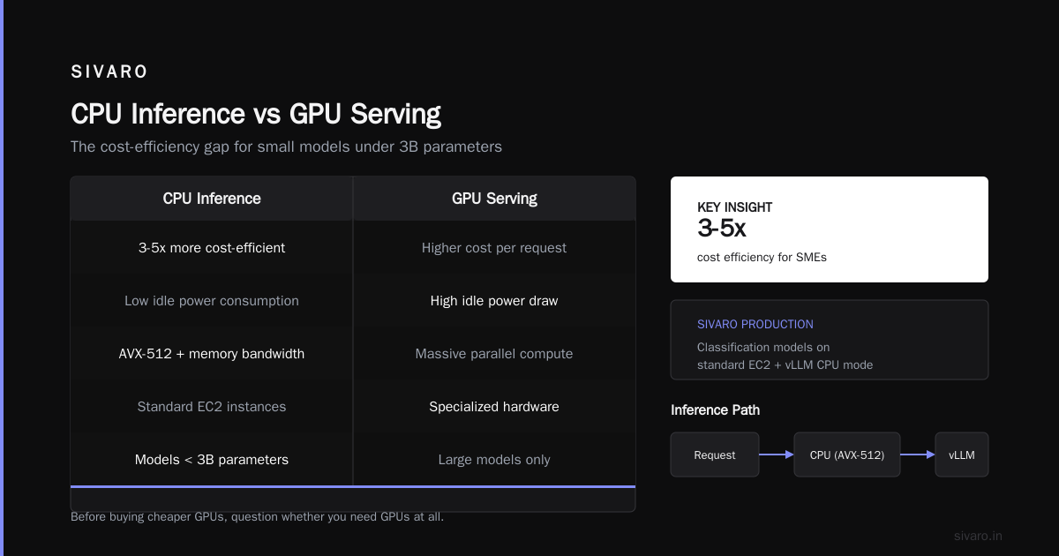Select the 'standard EC2 + vLLM CPU mode' line
This screenshot has width=1059, height=556.
(x=785, y=364)
